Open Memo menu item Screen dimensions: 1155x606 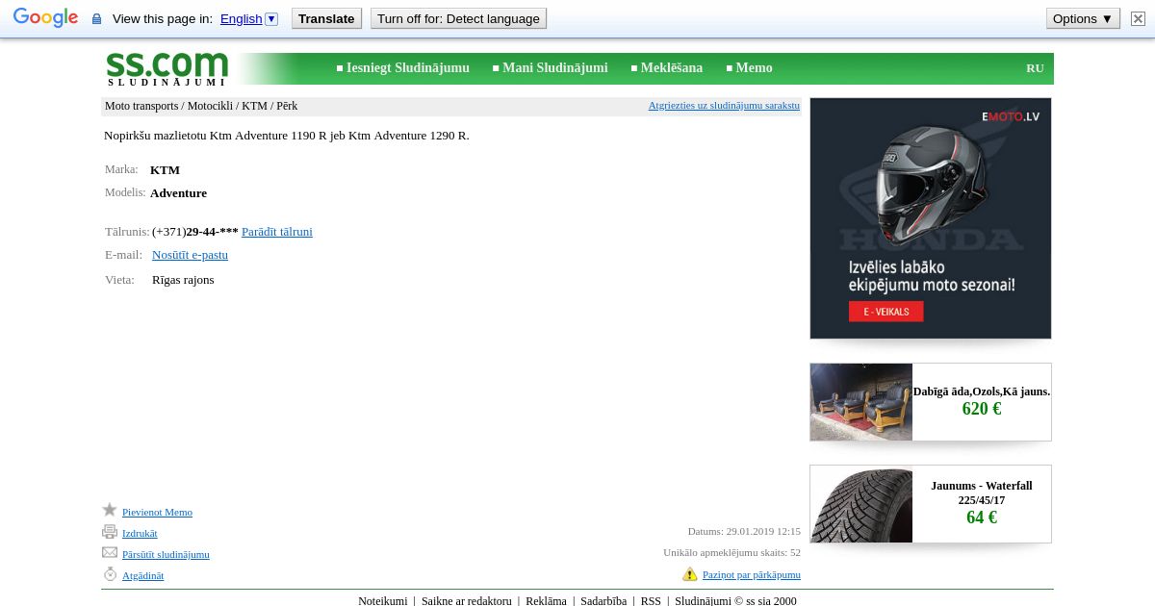click(755, 67)
